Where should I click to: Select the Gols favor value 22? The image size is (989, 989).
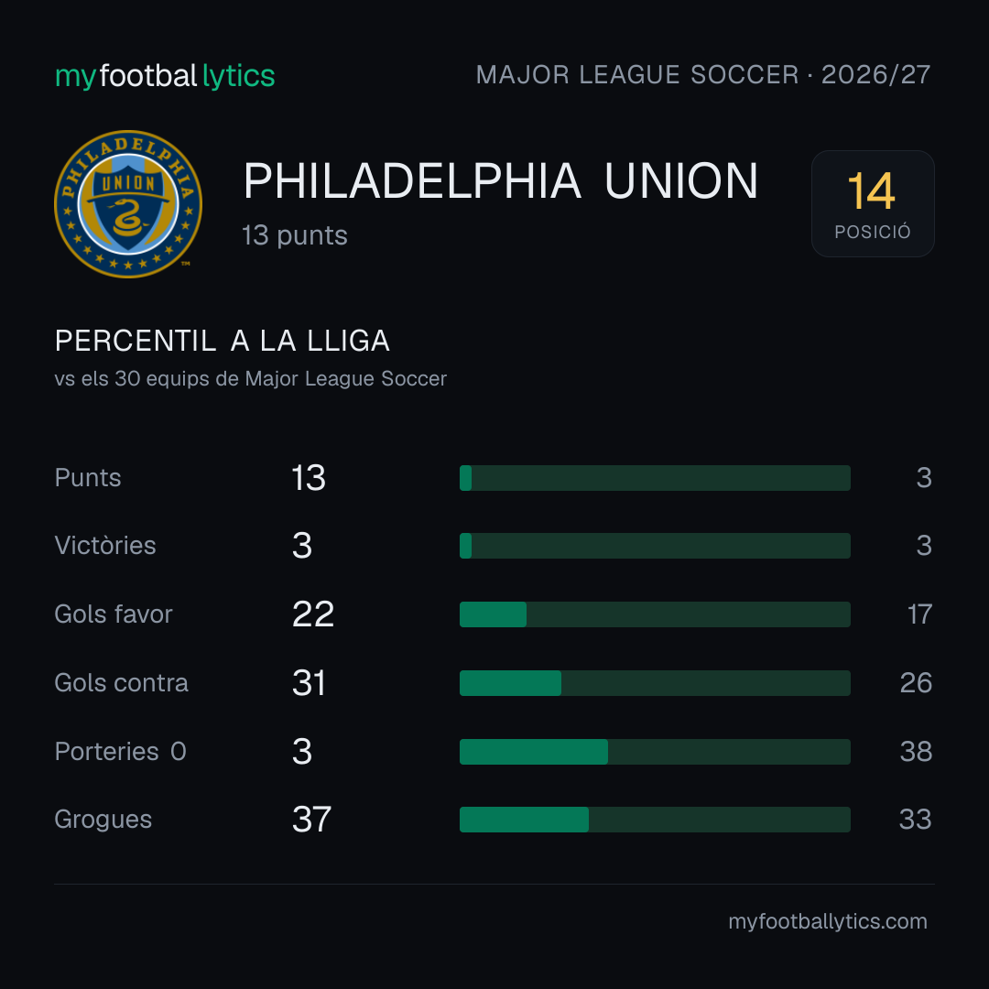click(313, 614)
